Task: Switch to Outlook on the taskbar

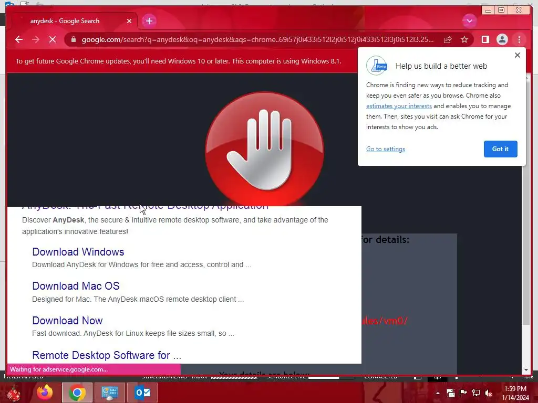Action: click(x=142, y=393)
